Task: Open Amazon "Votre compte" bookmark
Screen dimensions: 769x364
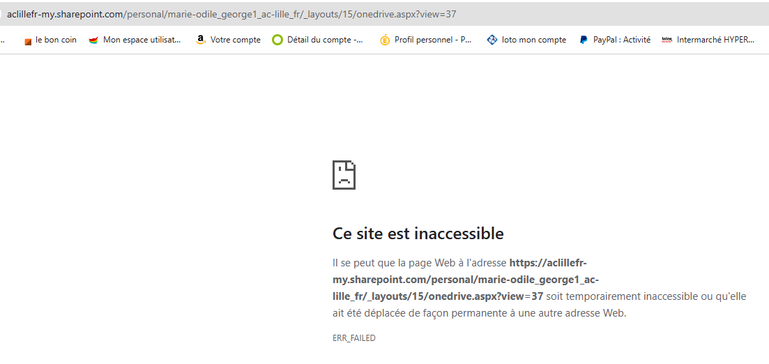Action: click(x=228, y=40)
